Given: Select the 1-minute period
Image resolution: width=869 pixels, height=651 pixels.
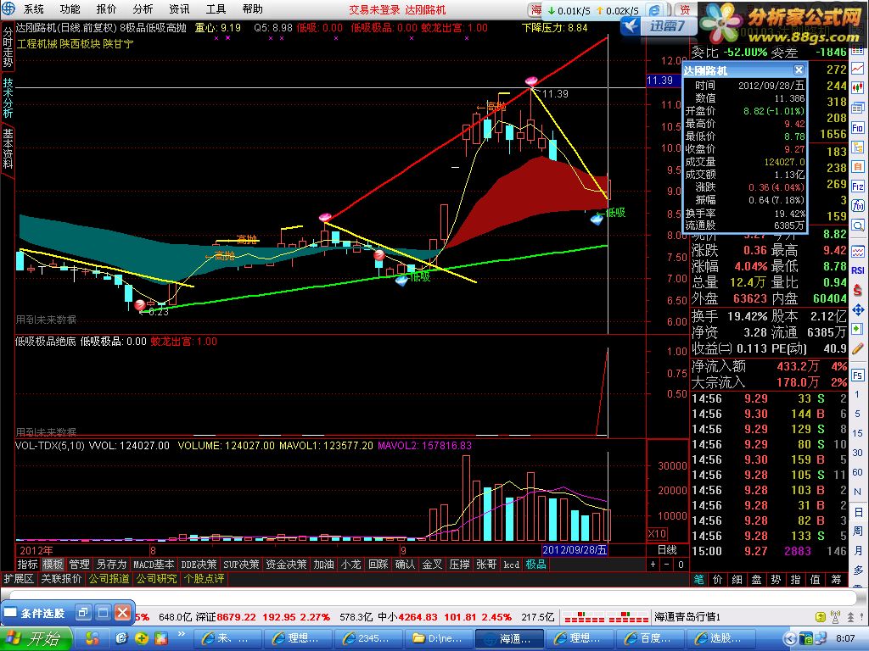Looking at the screenshot, I should (x=857, y=394).
